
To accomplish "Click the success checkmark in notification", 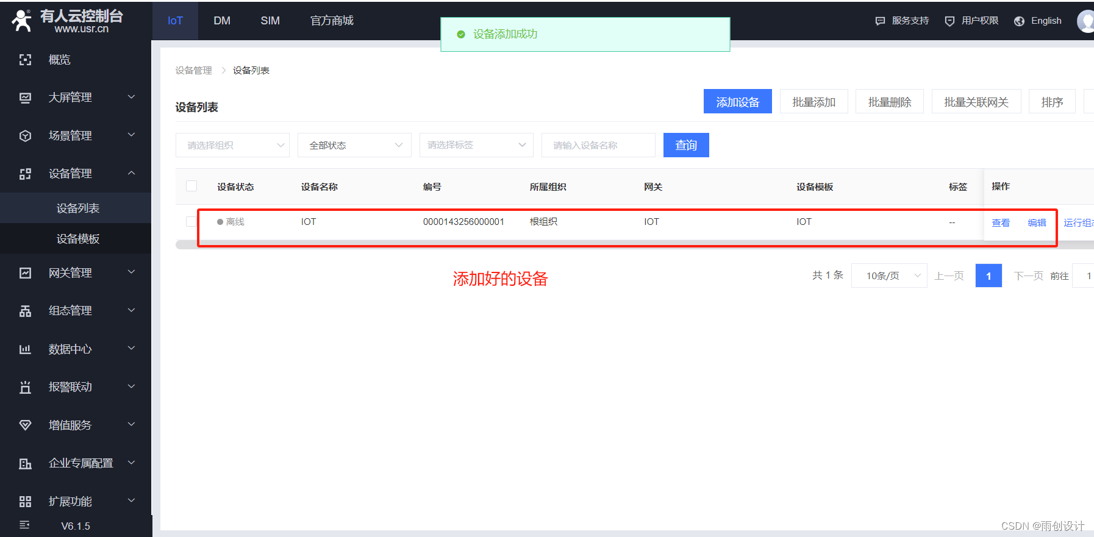I will 461,35.
